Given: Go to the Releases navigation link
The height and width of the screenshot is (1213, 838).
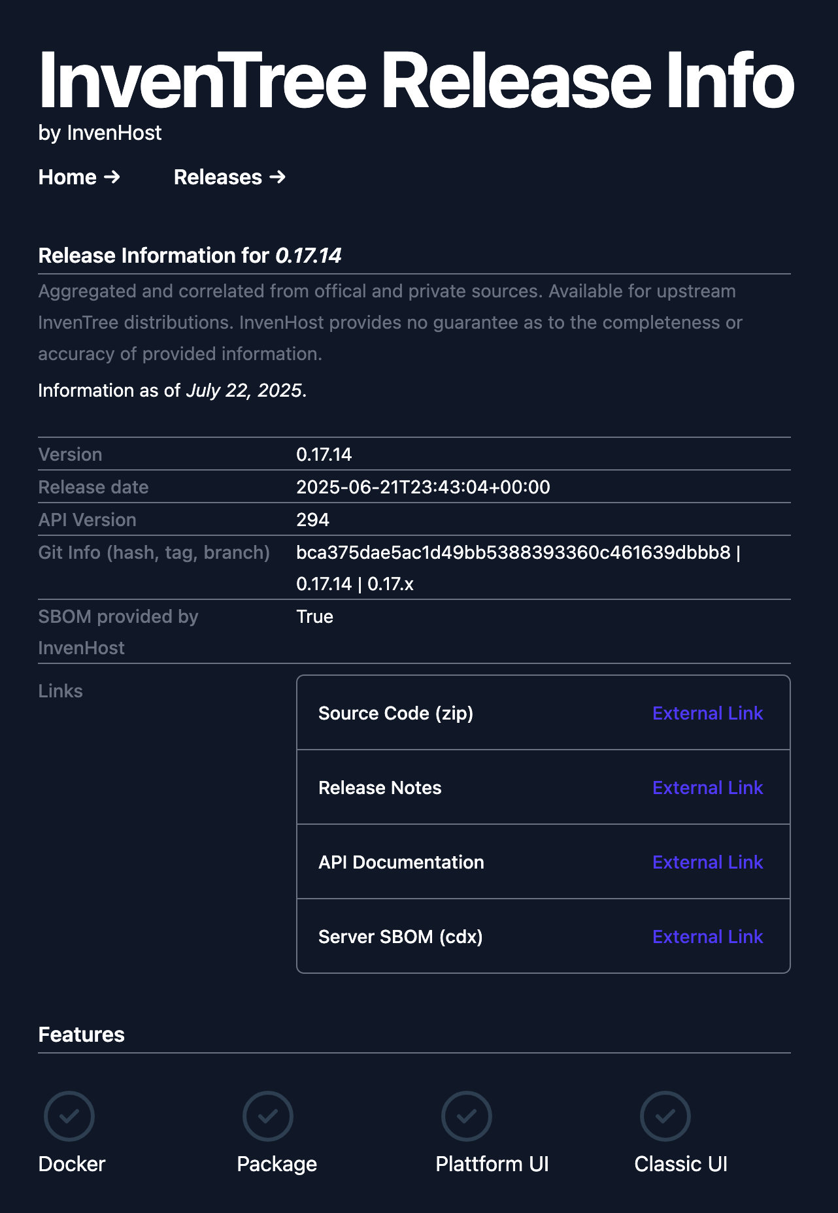Looking at the screenshot, I should tap(229, 177).
